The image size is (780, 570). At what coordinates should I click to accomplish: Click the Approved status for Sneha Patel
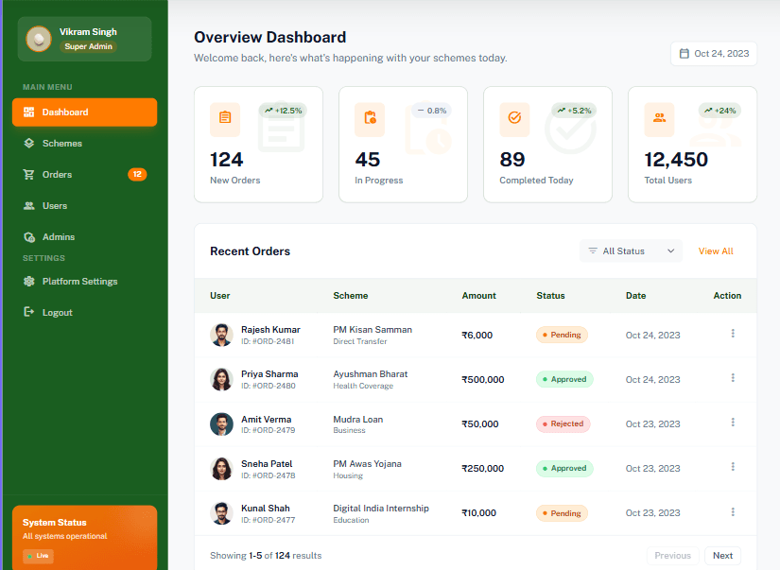[564, 468]
